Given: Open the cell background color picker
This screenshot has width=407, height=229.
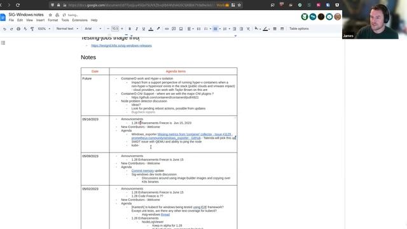Looking at the screenshot, I should 257,29.
